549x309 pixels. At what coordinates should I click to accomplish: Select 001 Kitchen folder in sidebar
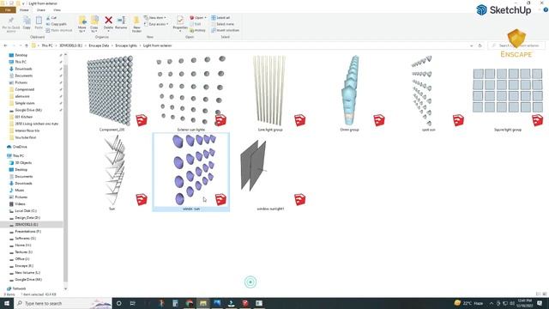click(23, 117)
